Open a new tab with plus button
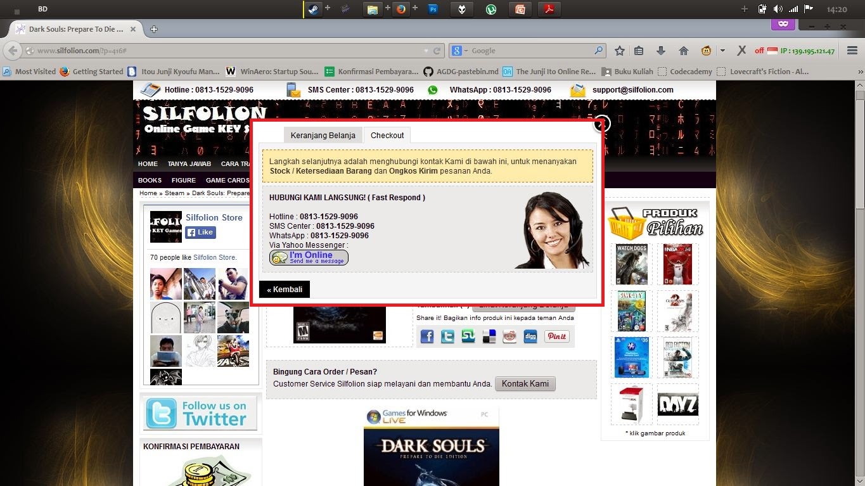This screenshot has width=865, height=486. pos(153,29)
